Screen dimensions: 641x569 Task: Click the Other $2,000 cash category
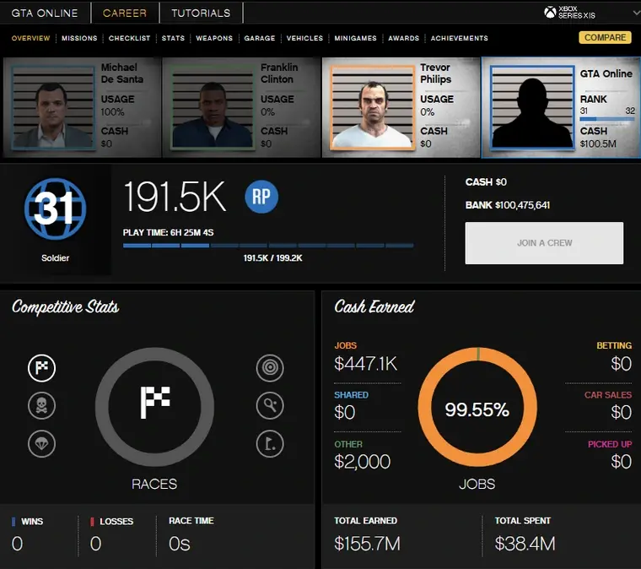(x=362, y=456)
